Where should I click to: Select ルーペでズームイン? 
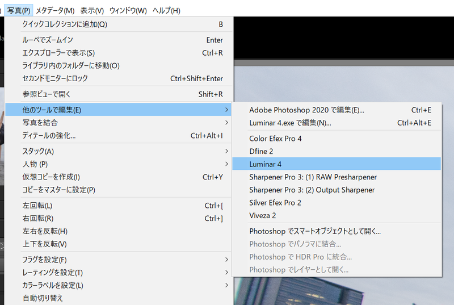pyautogui.click(x=119, y=40)
